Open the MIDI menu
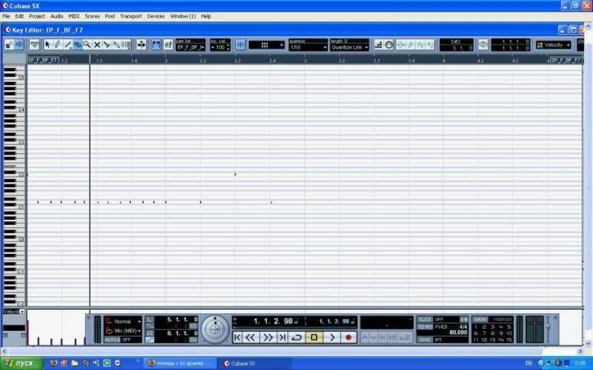The width and height of the screenshot is (593, 370). tap(73, 16)
